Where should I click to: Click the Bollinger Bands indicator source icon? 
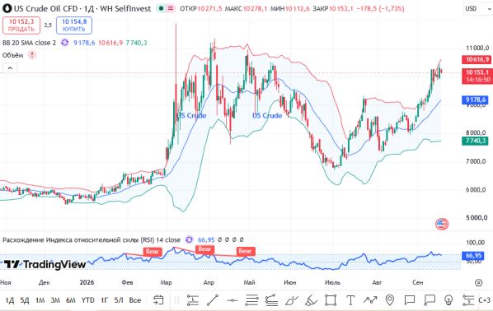[x=65, y=43]
